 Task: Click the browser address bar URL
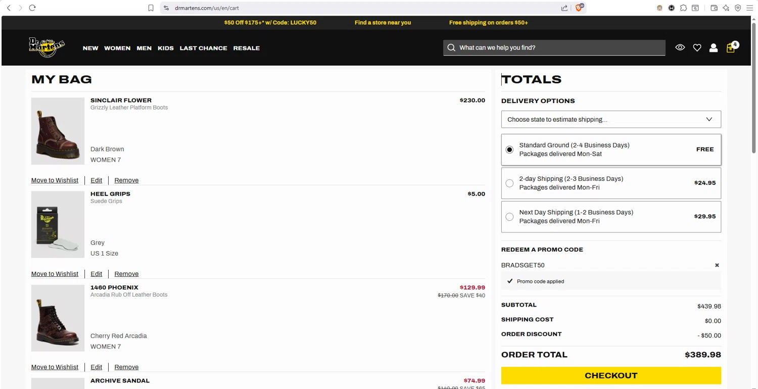207,8
